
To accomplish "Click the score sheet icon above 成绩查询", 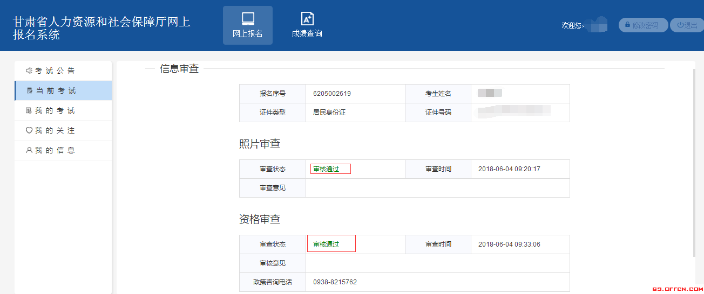I will click(307, 19).
